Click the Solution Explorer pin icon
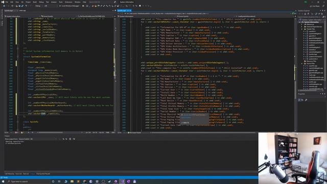Viewport: 327px width, 184px height. click(322, 11)
